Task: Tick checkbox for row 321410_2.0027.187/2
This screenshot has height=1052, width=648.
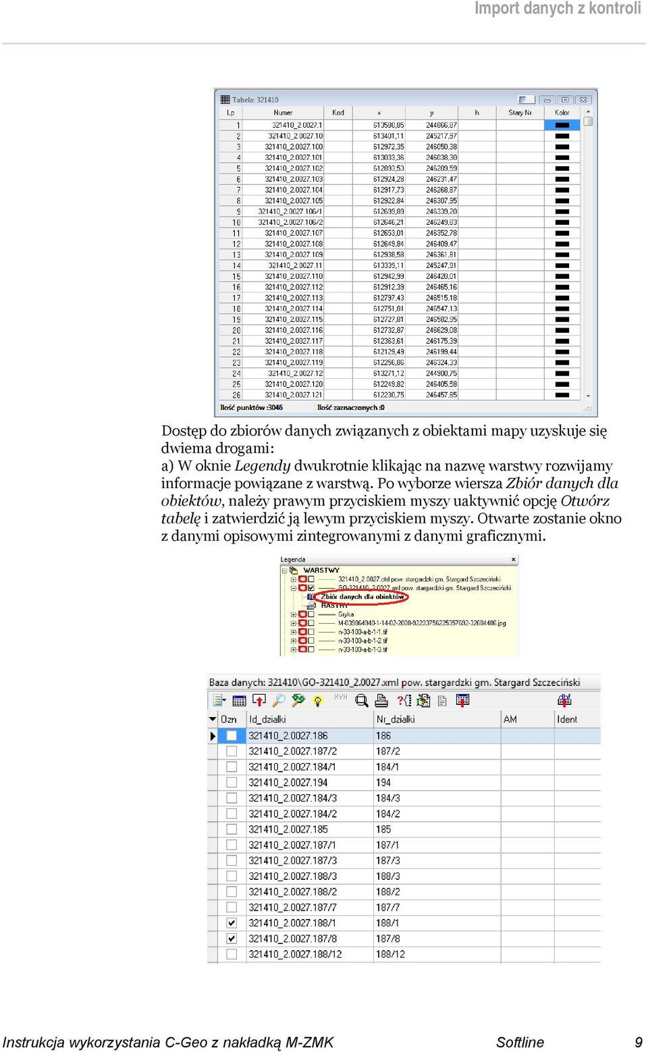Action: coord(232,751)
